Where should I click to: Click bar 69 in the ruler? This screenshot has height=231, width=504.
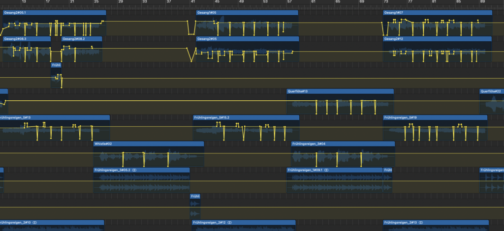click(x=362, y=1)
